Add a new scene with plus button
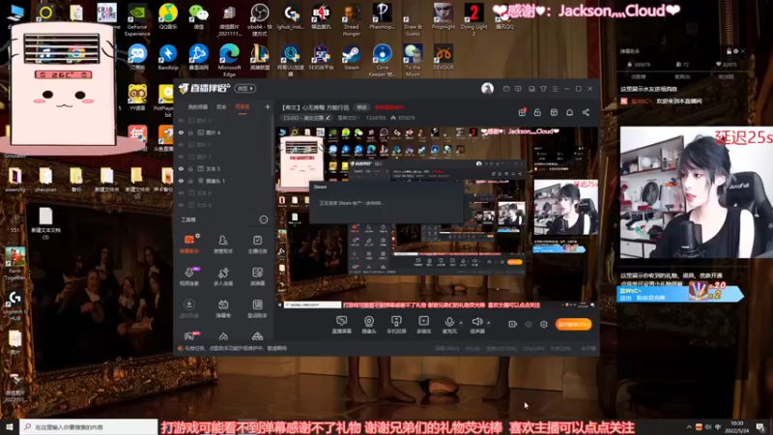This screenshot has width=773, height=435. (268, 106)
